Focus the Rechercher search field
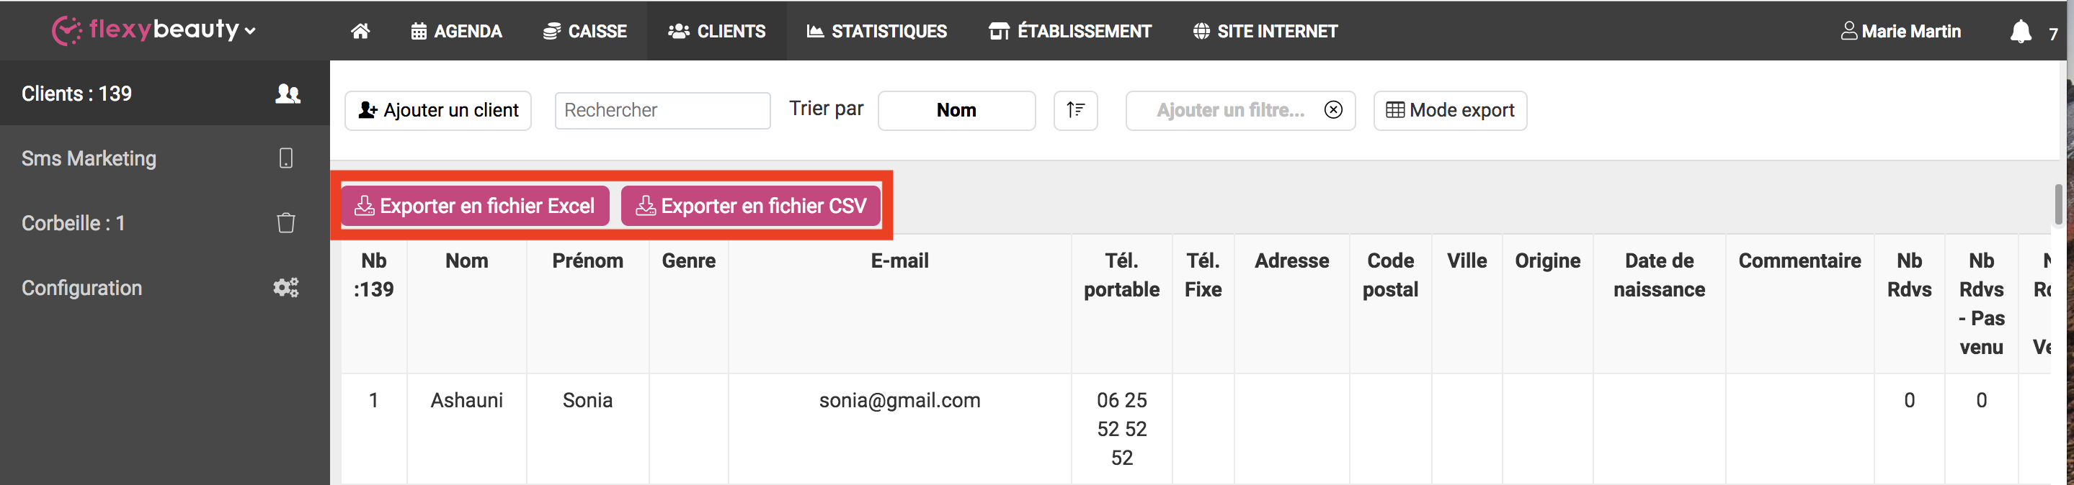The height and width of the screenshot is (485, 2074). click(662, 110)
